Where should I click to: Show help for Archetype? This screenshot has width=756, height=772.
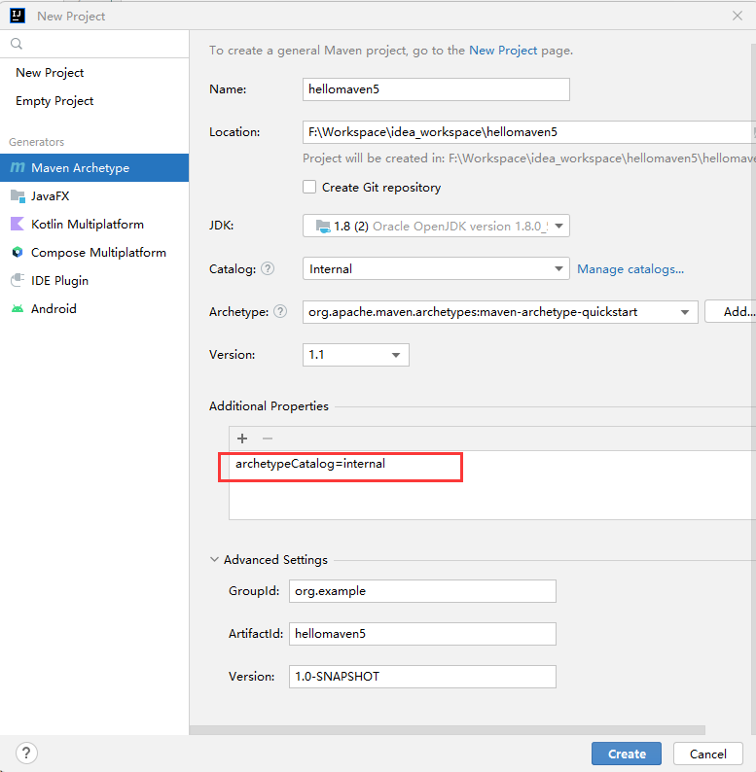pyautogui.click(x=280, y=312)
